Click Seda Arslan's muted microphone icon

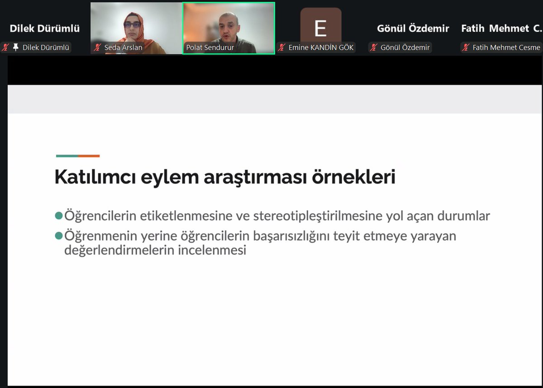point(96,47)
